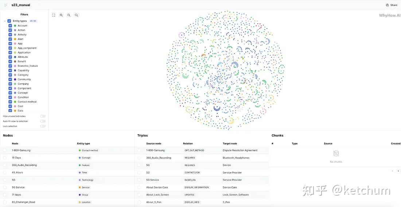
Task: Select the About Device Care triple radio
Action: pyautogui.click(x=139, y=187)
